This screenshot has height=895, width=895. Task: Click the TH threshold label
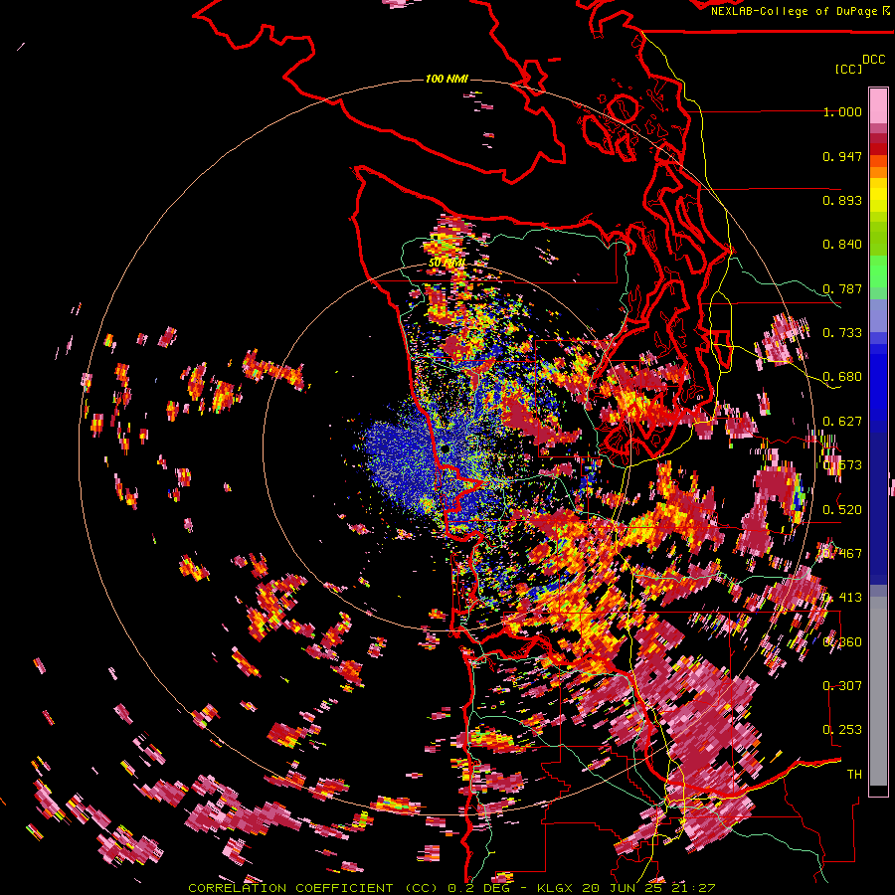click(x=854, y=775)
